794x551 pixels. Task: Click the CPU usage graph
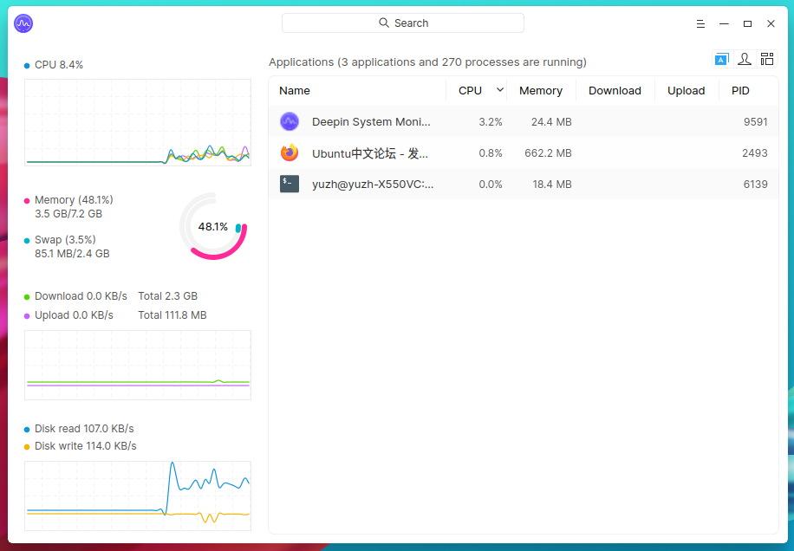click(x=138, y=122)
